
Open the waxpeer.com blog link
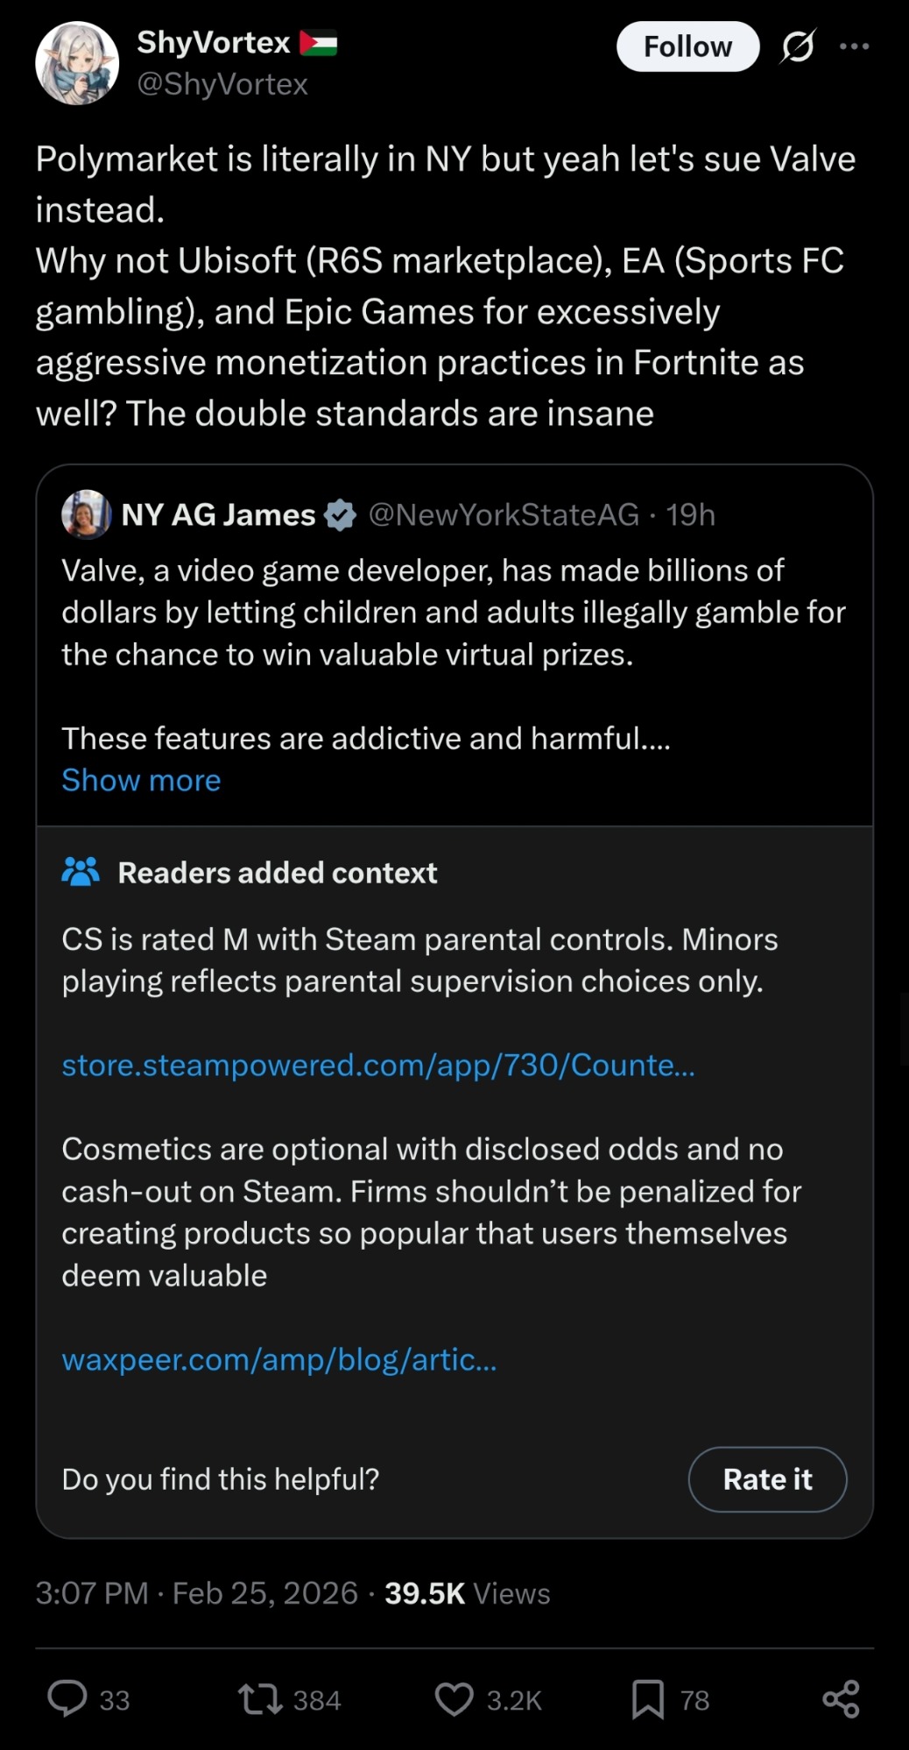pyautogui.click(x=279, y=1359)
